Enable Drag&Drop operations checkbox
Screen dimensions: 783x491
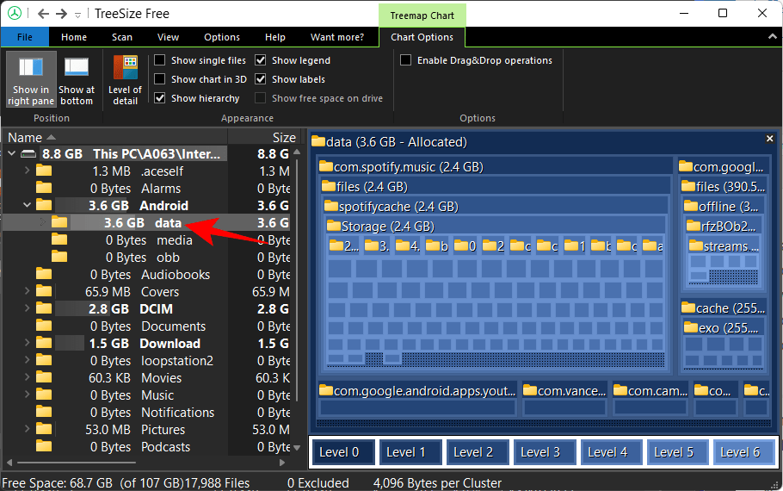[x=406, y=60]
